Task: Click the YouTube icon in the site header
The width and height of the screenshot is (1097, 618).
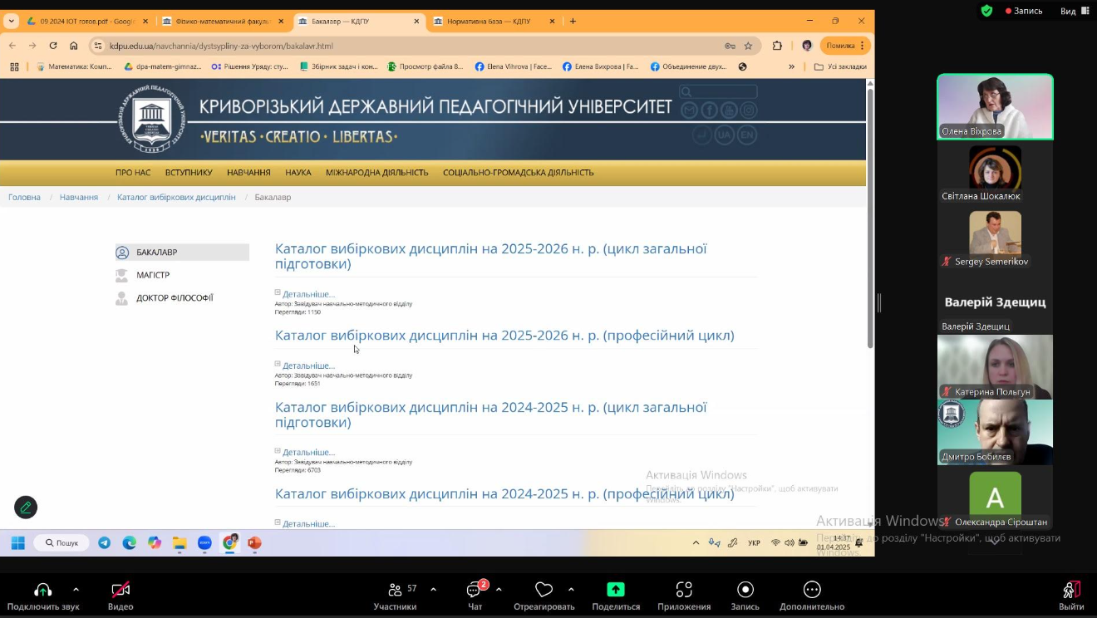Action: (x=729, y=110)
